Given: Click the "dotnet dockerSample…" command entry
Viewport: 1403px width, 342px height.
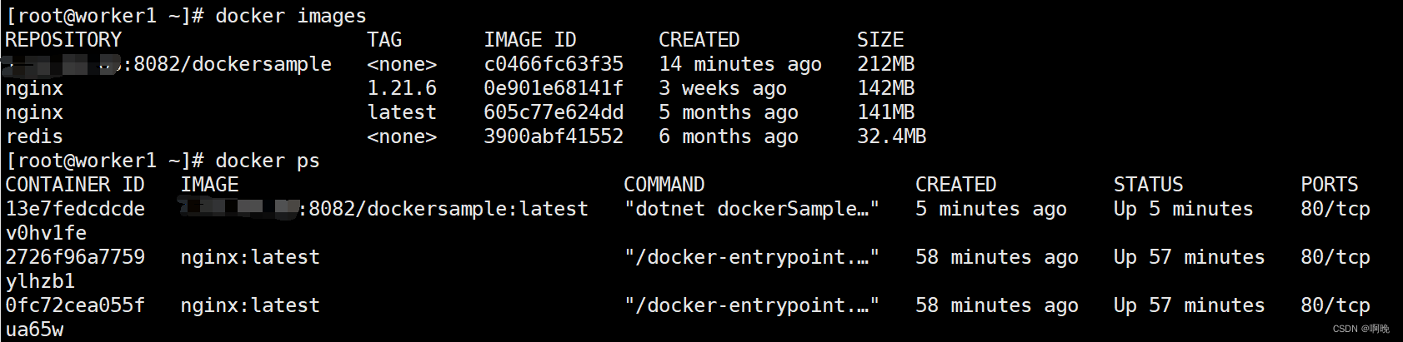Looking at the screenshot, I should (x=751, y=209).
